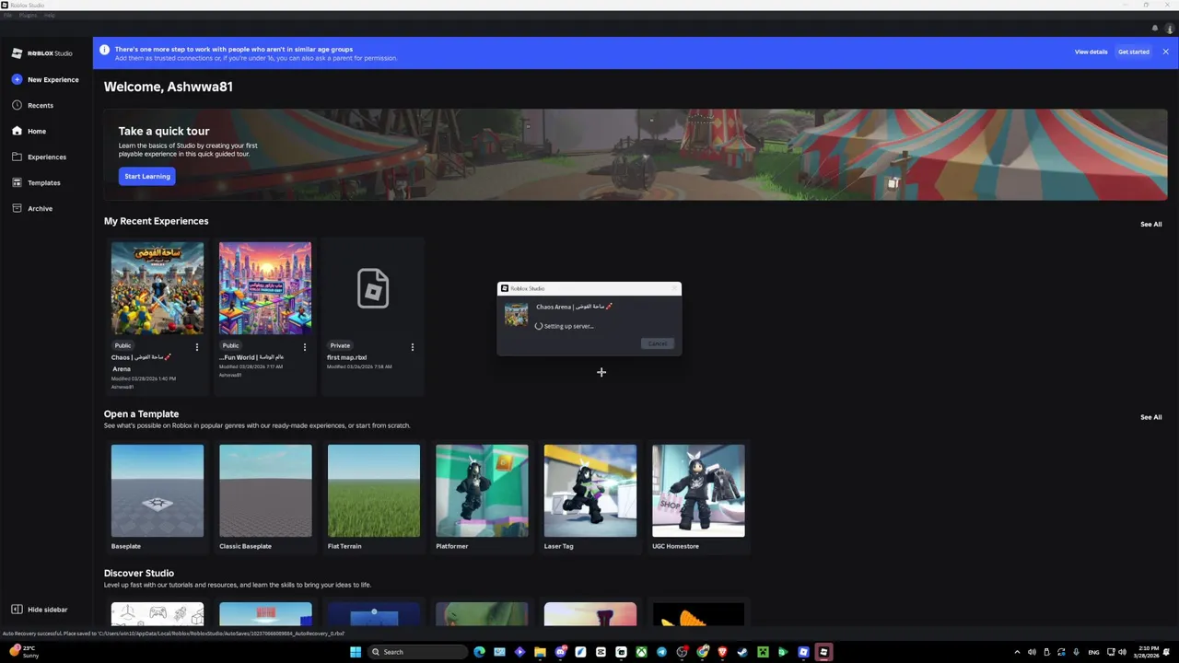Open the Help menu
1179x663 pixels.
point(49,16)
